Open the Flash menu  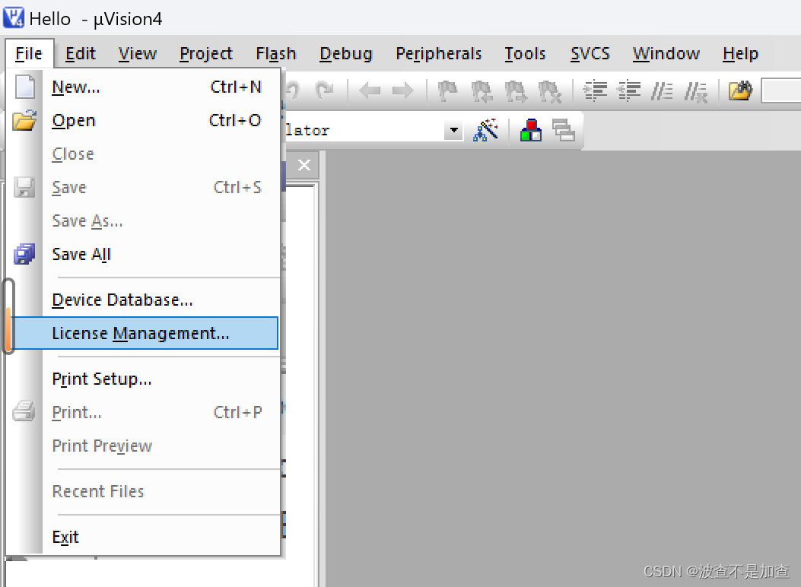click(276, 53)
